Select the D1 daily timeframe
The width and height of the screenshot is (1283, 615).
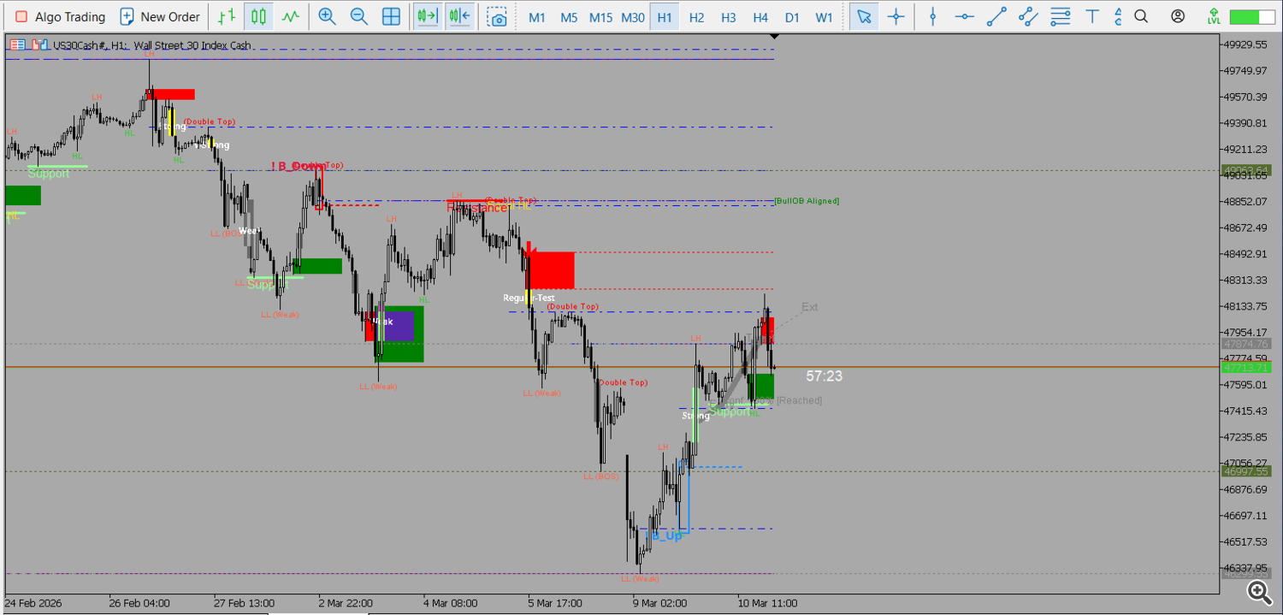[791, 16]
